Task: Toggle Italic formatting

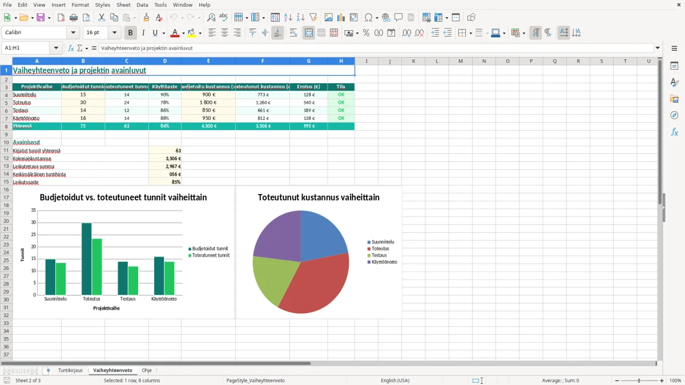Action: pyautogui.click(x=143, y=33)
